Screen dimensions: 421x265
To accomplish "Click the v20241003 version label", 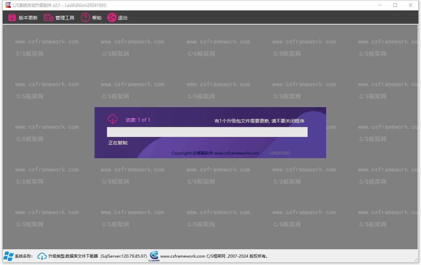I will pyautogui.click(x=279, y=153).
